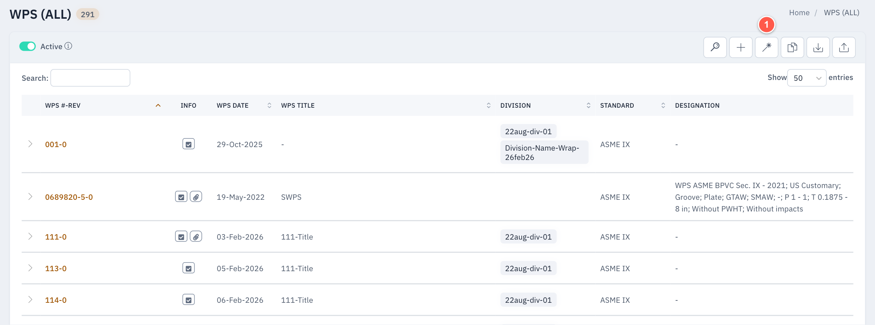The width and height of the screenshot is (875, 325).
Task: Open the info check icon for 114-0
Action: [189, 300]
